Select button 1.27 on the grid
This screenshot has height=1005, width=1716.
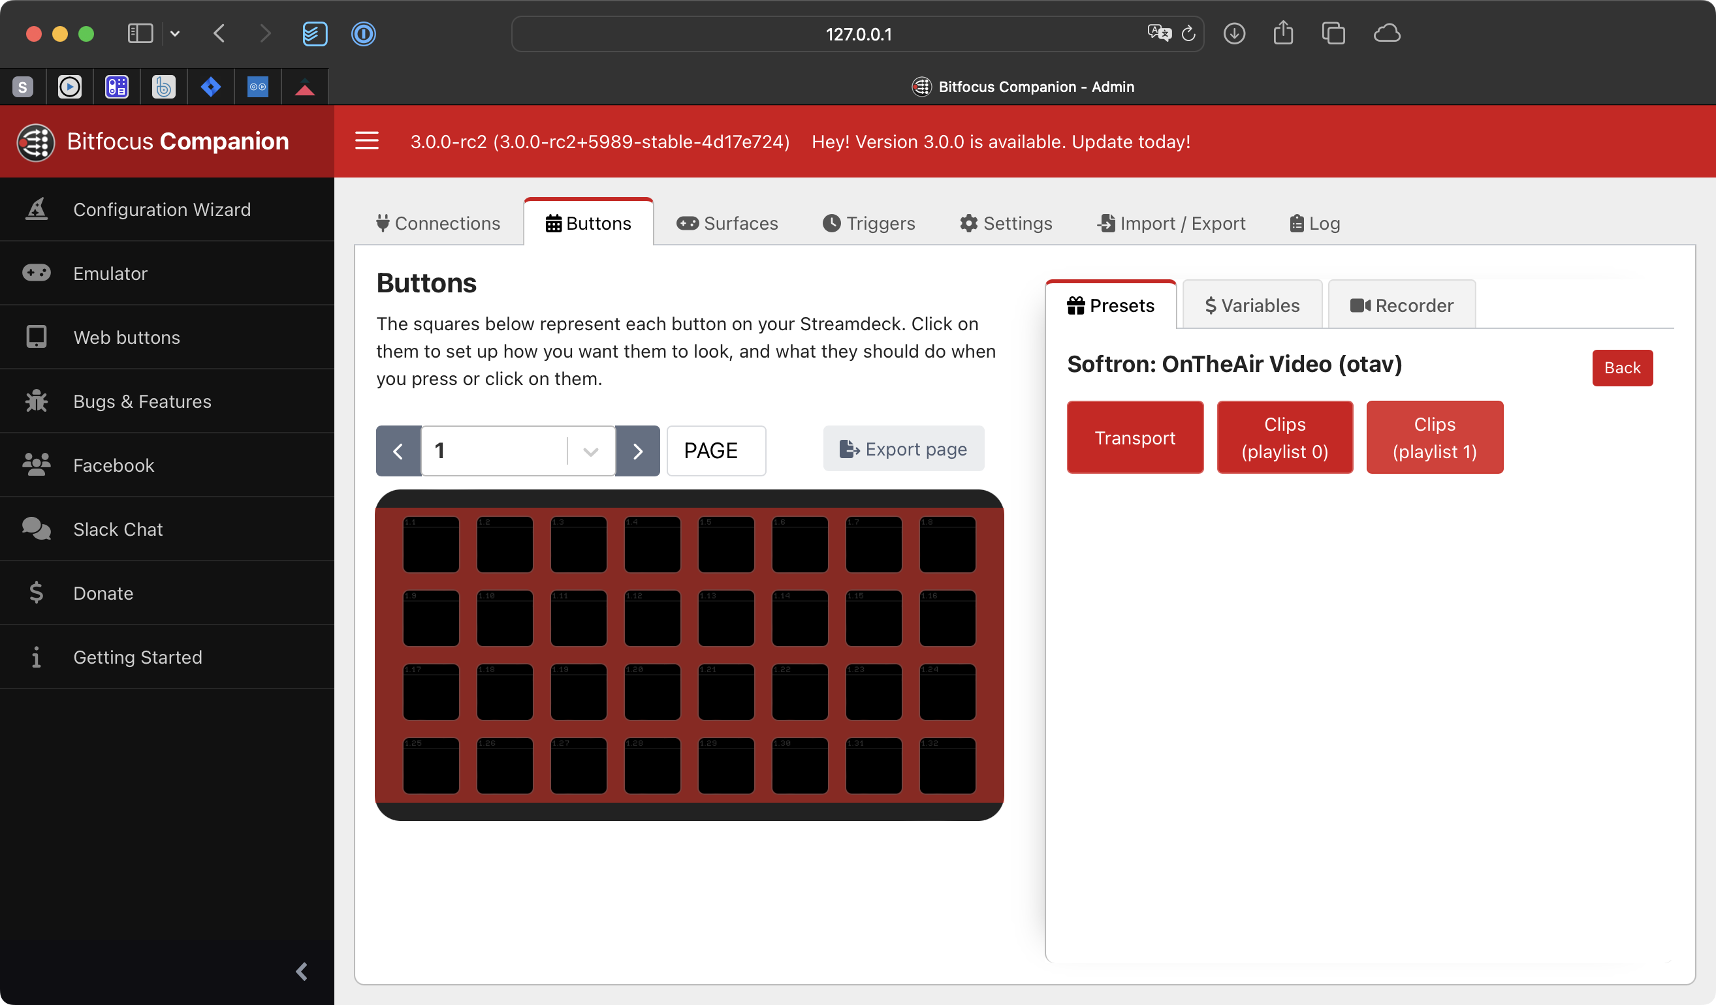(x=579, y=765)
